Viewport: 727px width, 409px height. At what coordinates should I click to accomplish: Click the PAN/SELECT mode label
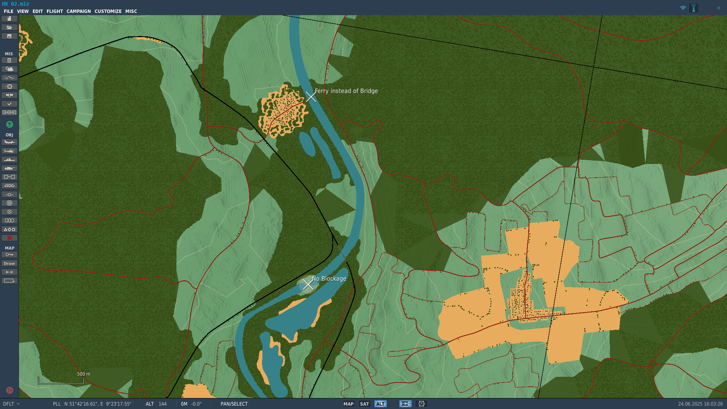pyautogui.click(x=234, y=404)
